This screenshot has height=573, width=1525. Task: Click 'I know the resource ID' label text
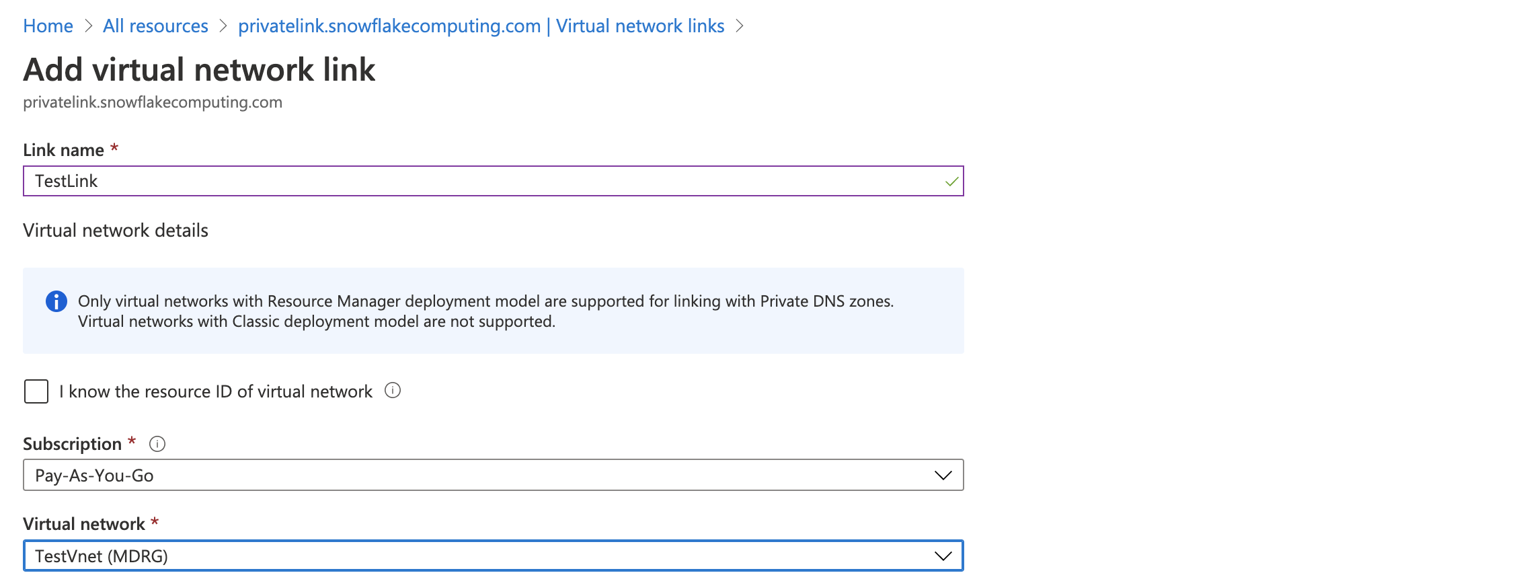coord(216,391)
